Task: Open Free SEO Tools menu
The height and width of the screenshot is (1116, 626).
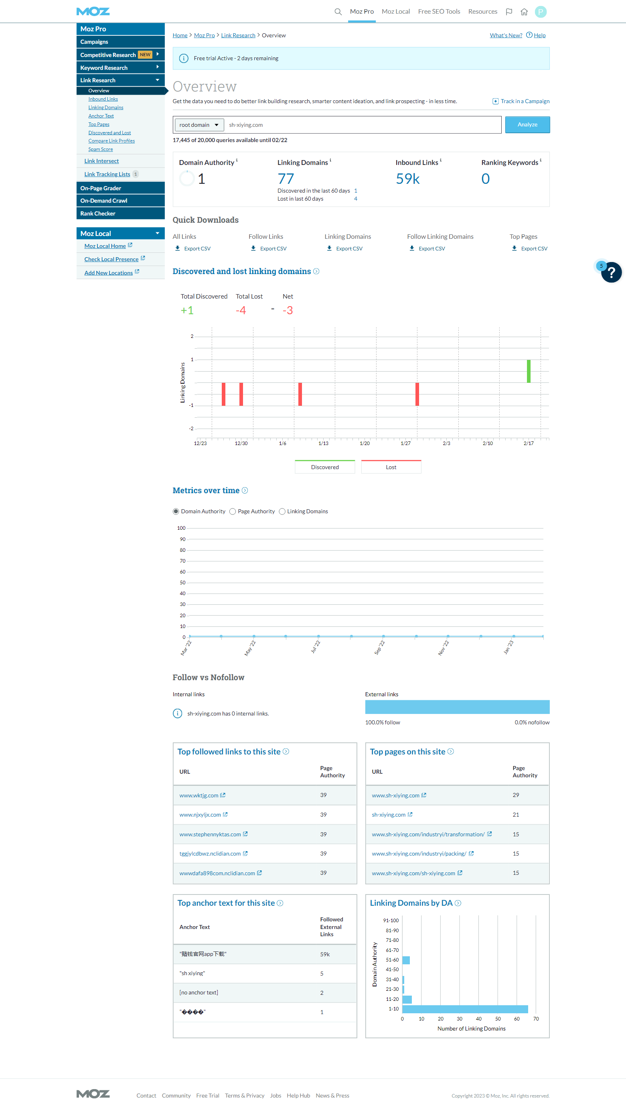Action: (439, 12)
